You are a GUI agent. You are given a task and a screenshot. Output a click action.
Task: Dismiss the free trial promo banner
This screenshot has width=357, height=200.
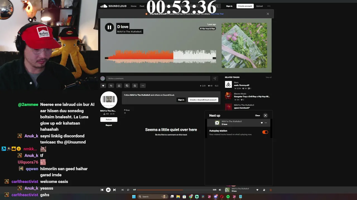tap(268, 14)
